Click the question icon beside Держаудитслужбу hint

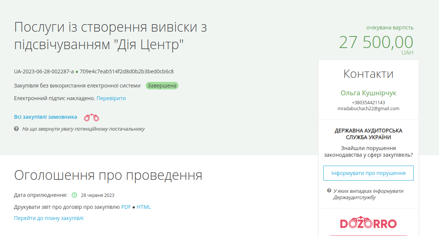click(329, 191)
